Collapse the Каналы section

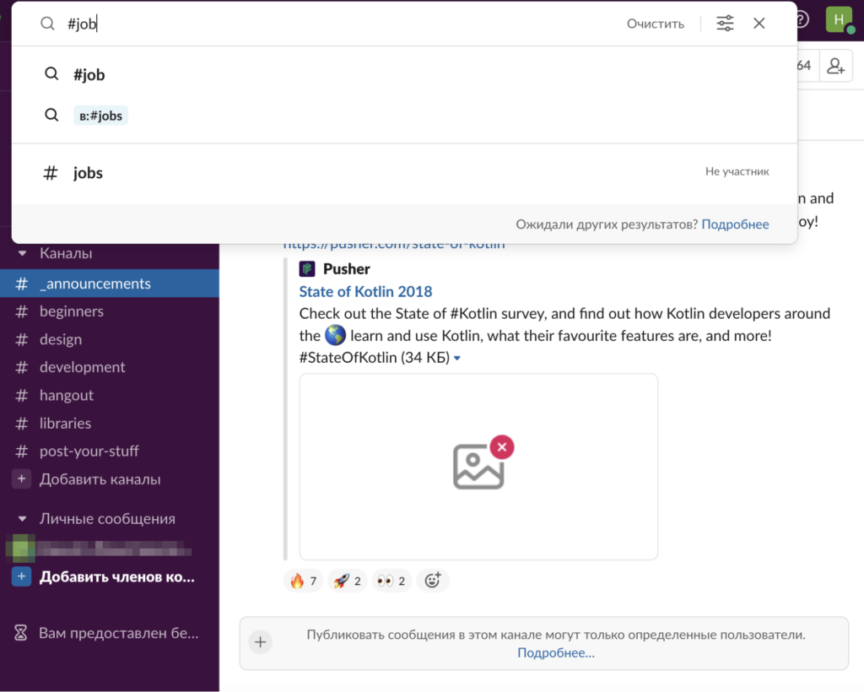23,253
